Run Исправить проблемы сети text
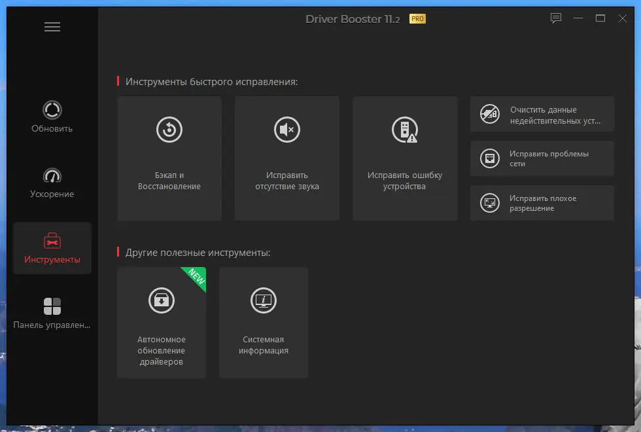Image resolution: width=641 pixels, height=432 pixels. (549, 158)
